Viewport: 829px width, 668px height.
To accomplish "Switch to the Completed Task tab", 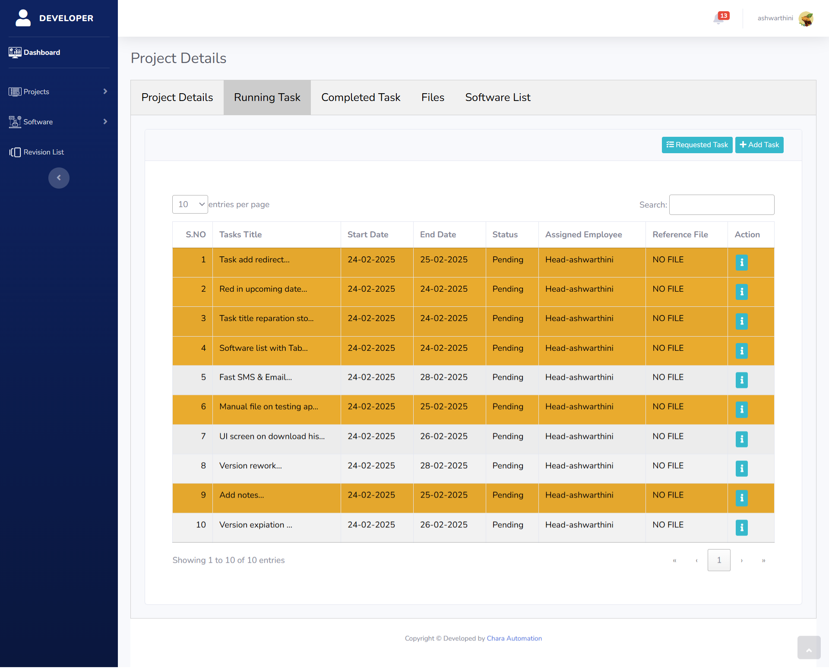I will pyautogui.click(x=361, y=98).
